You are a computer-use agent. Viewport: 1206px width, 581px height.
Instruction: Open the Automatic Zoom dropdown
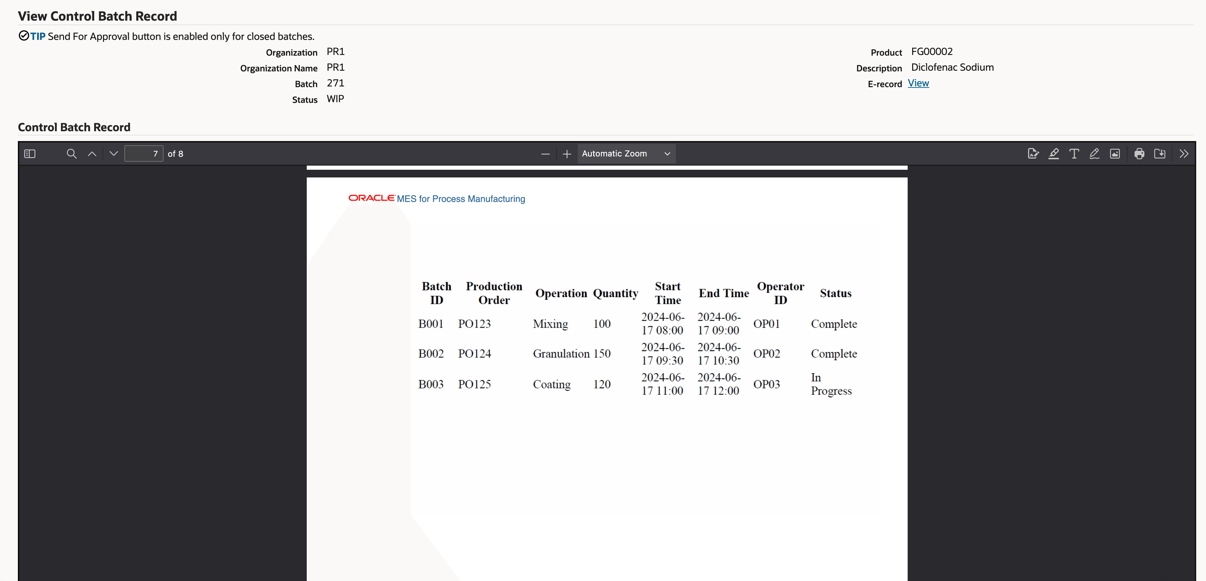(x=626, y=153)
